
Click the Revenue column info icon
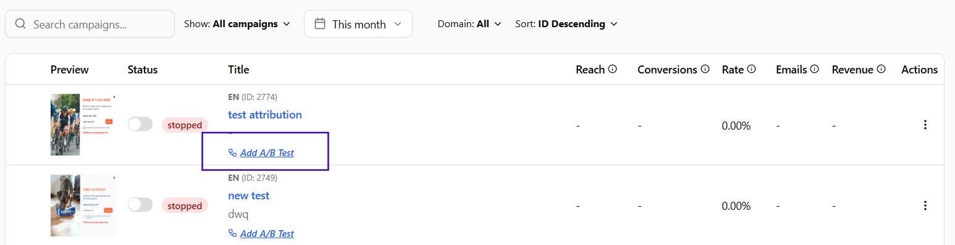(881, 69)
